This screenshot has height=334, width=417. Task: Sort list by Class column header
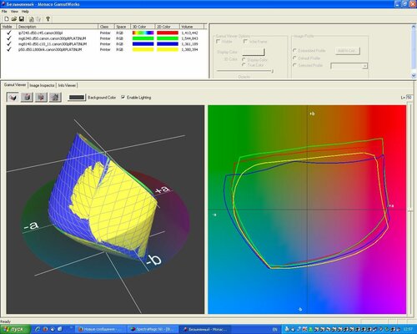click(106, 27)
